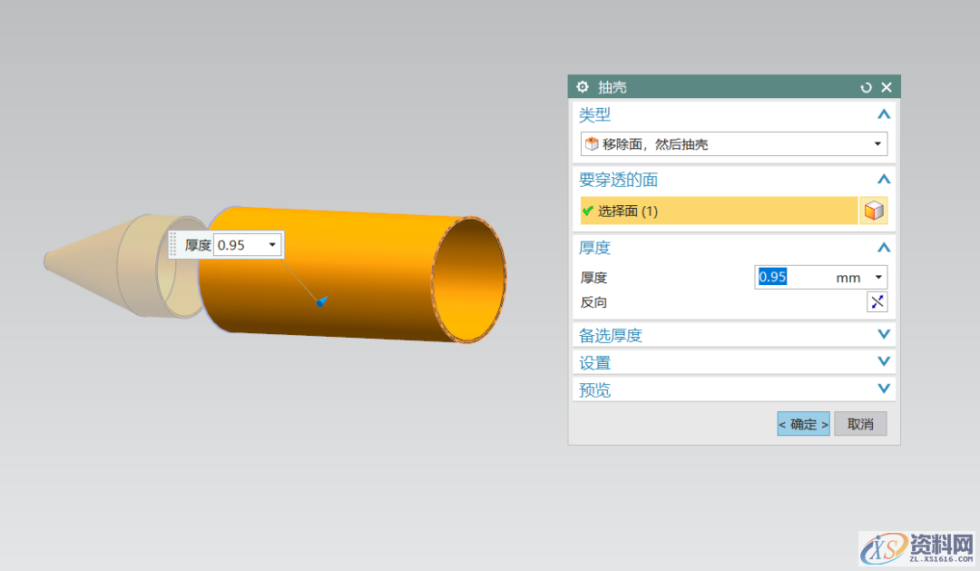Click the face selector cube icon beside 选择面
980x571 pixels.
tap(874, 210)
